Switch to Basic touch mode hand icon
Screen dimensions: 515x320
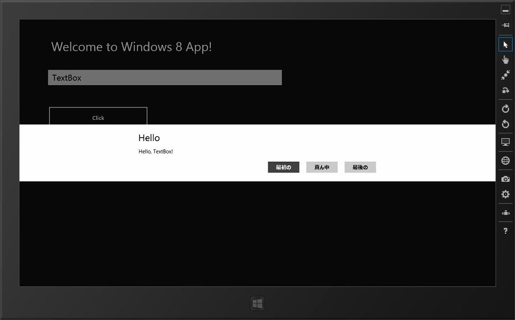tap(506, 60)
